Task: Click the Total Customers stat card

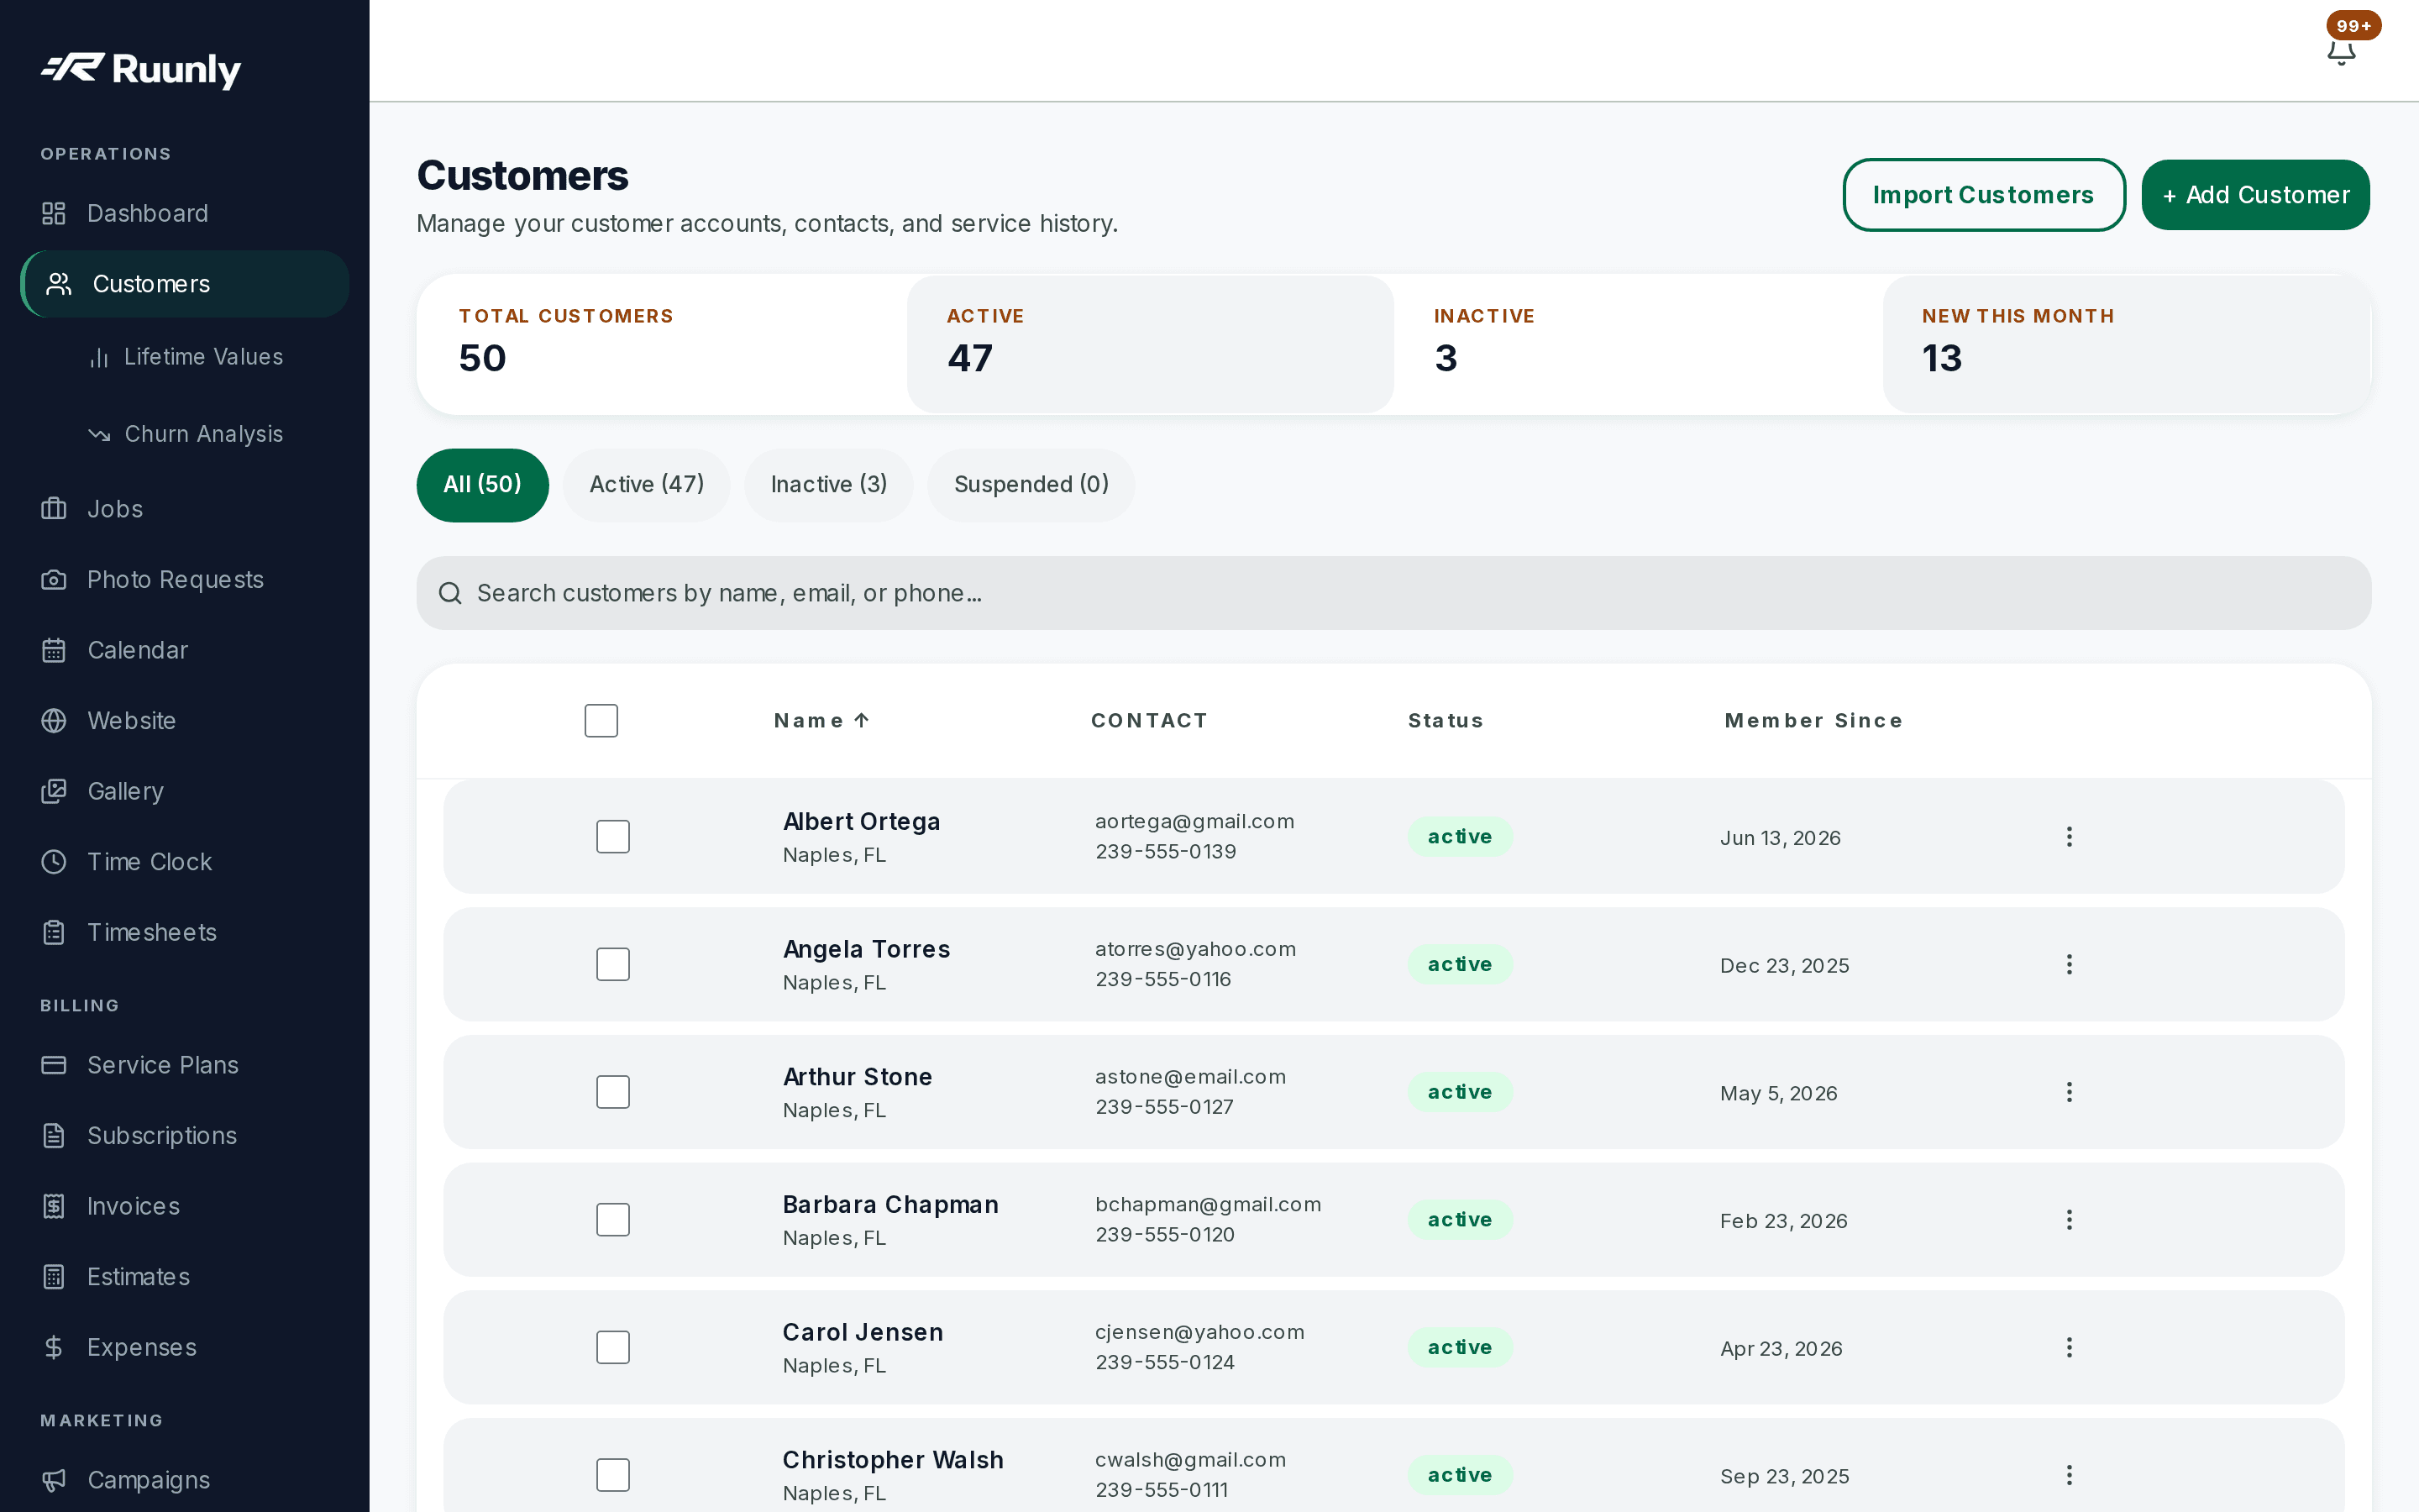Action: (662, 344)
